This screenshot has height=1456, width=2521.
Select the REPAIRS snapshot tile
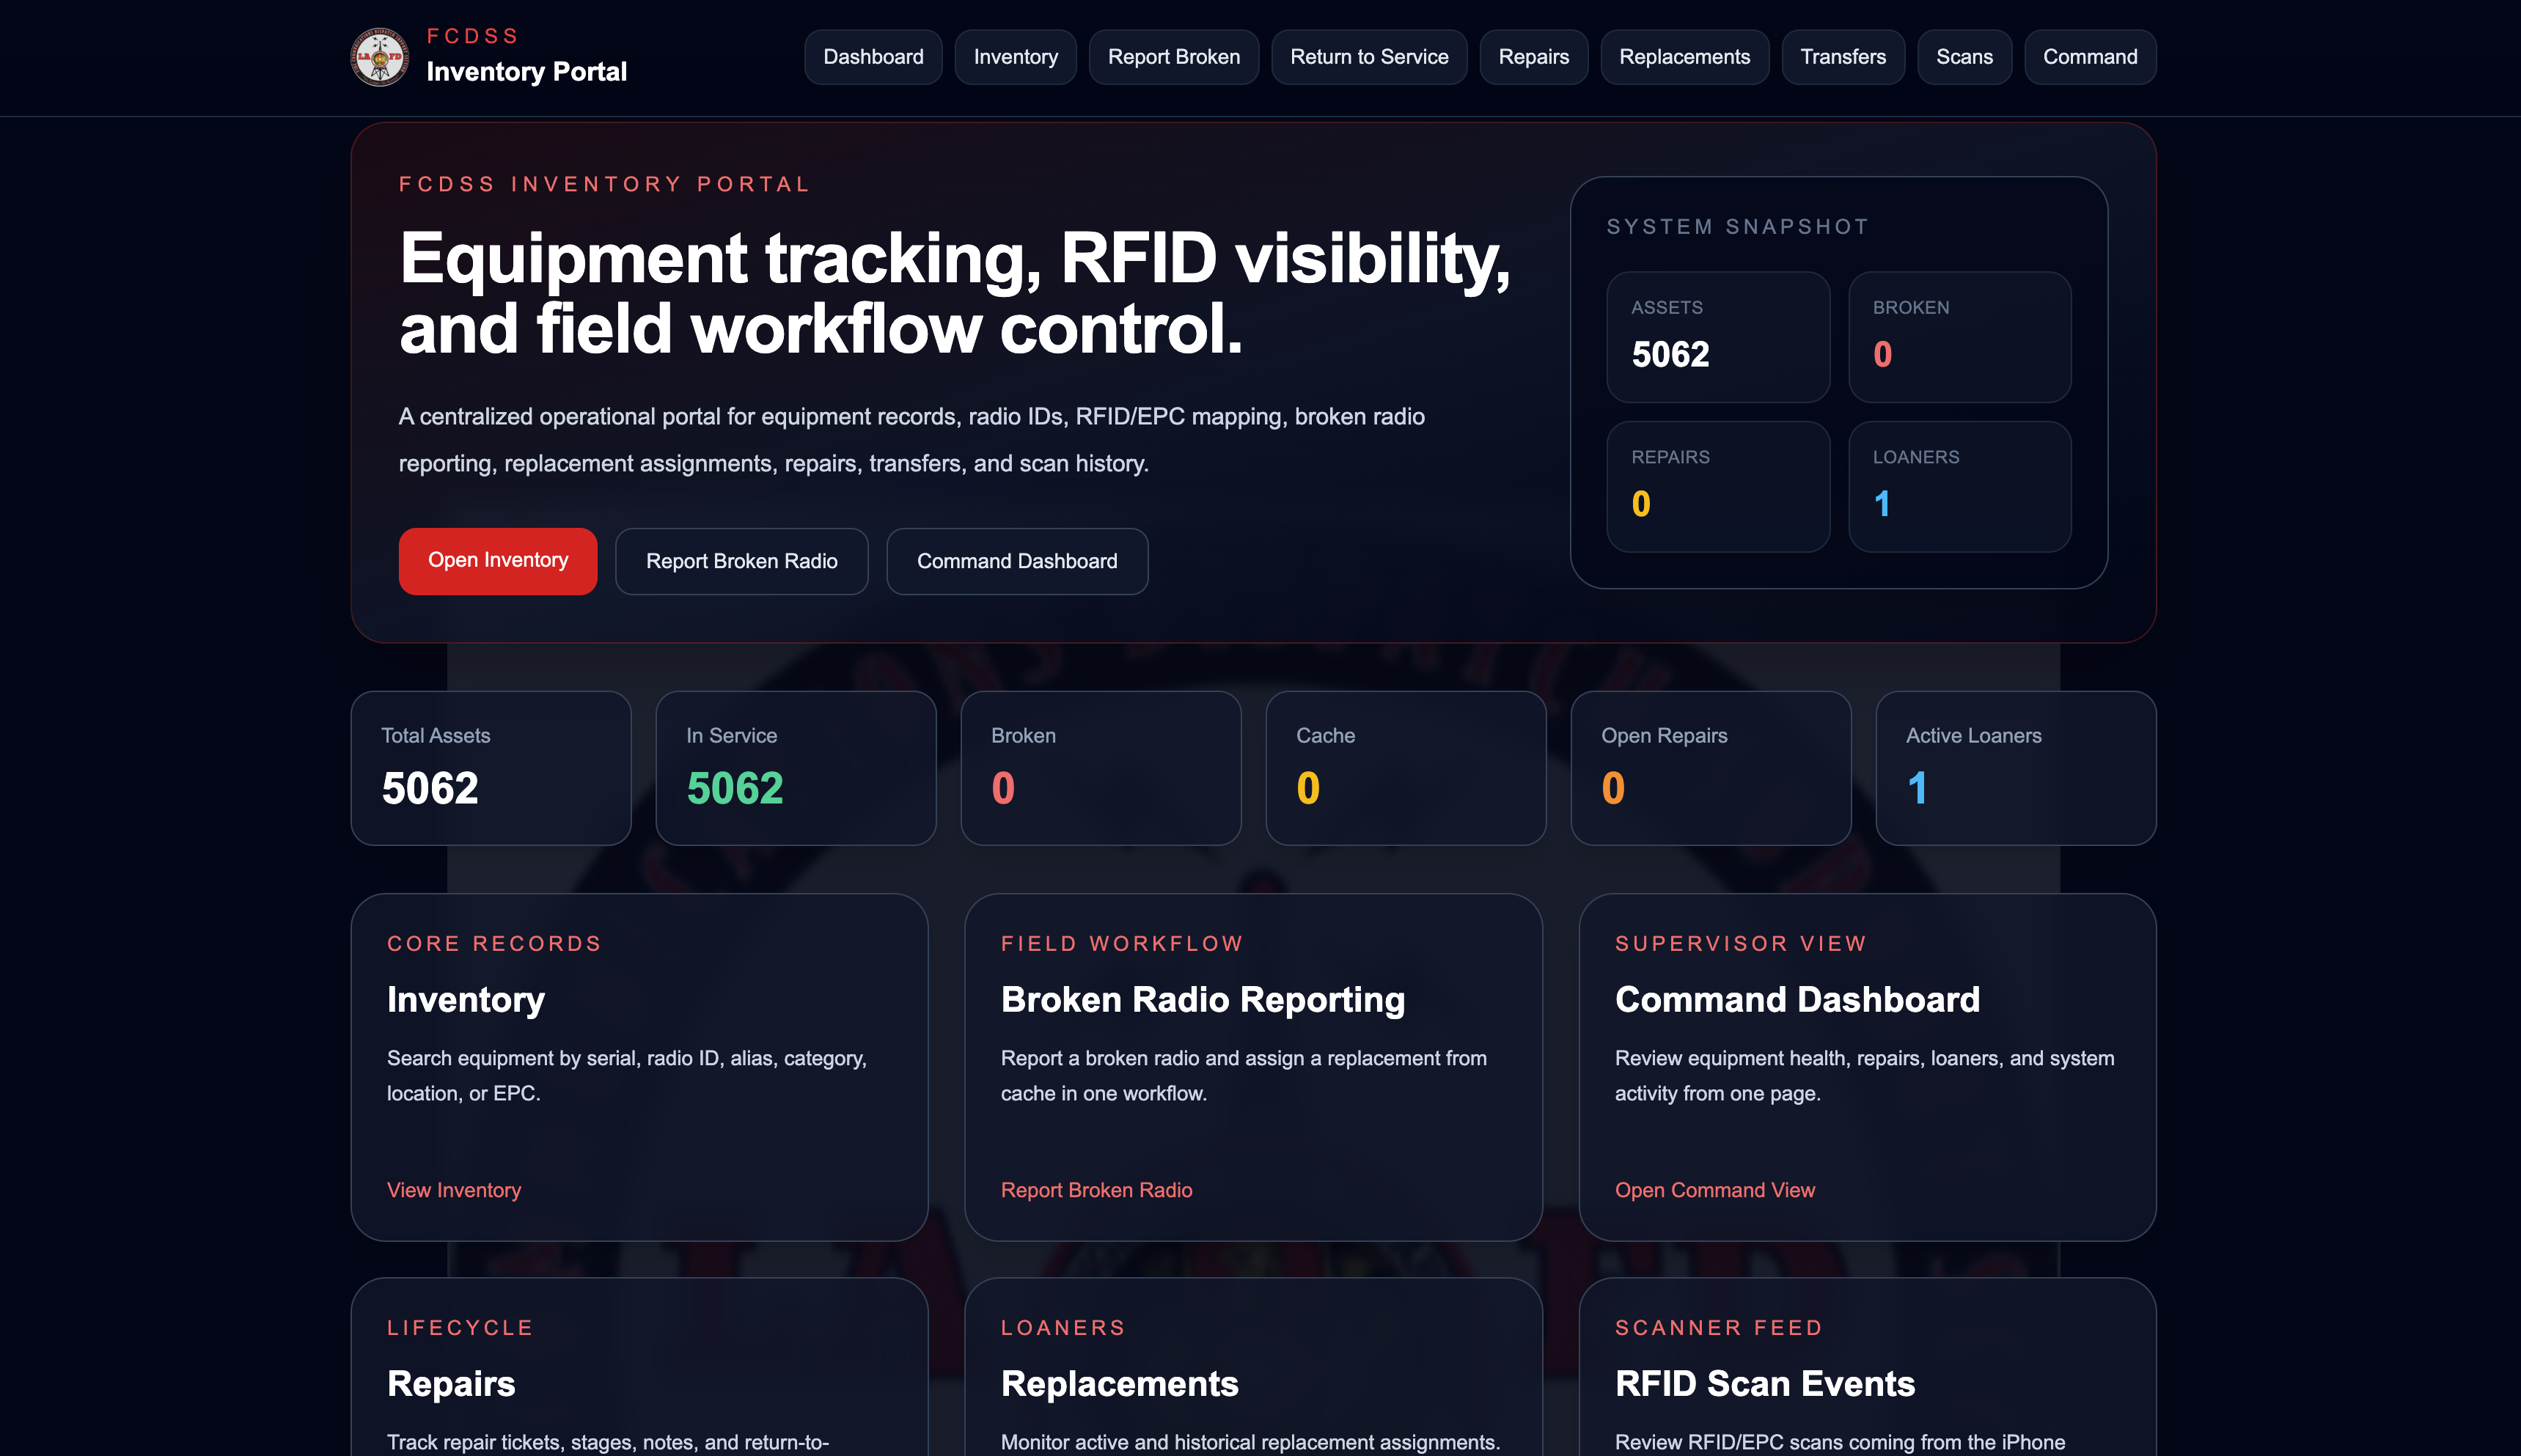point(1718,486)
